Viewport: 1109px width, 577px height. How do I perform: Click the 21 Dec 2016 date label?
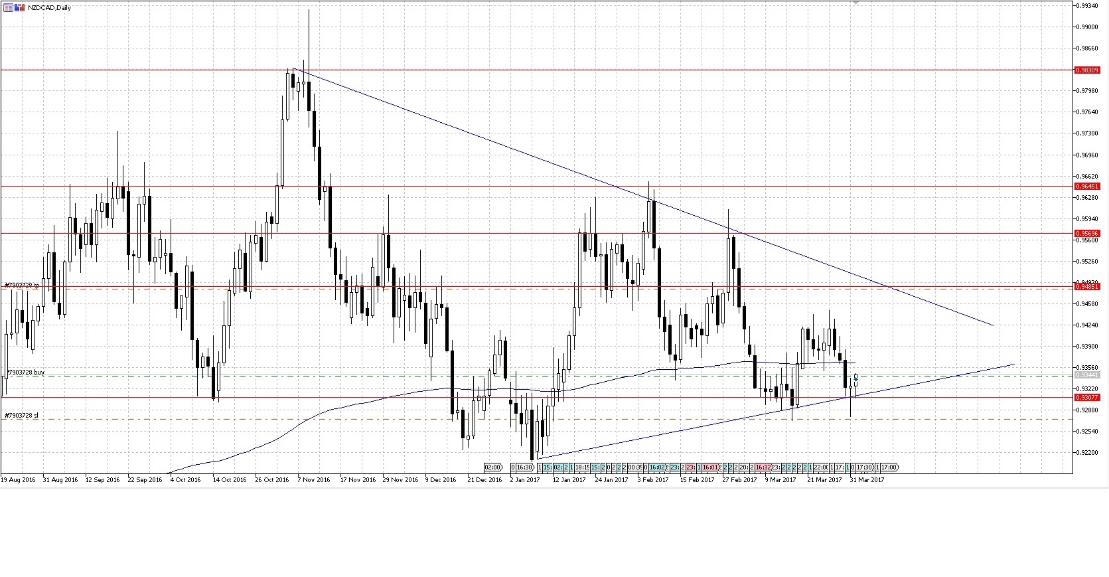(x=484, y=479)
